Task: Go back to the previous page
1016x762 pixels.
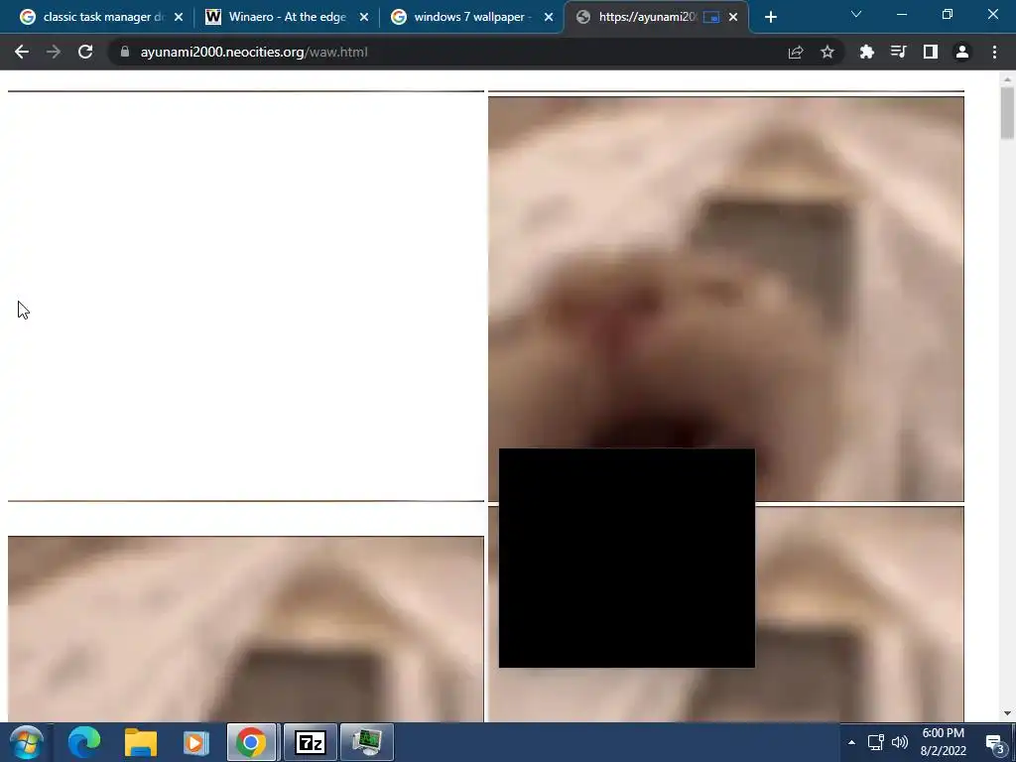Action: pos(22,52)
